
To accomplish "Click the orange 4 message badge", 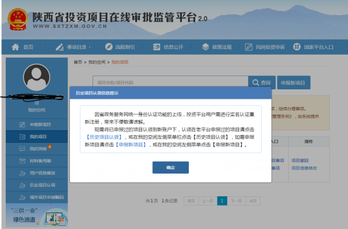I will 50,147.
